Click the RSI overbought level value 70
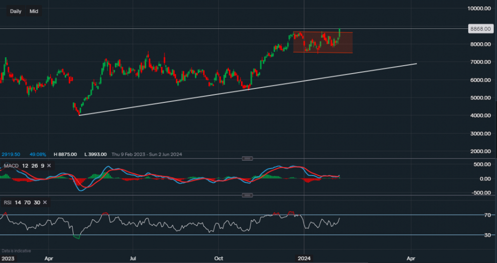The height and width of the screenshot is (263, 497). 27,202
